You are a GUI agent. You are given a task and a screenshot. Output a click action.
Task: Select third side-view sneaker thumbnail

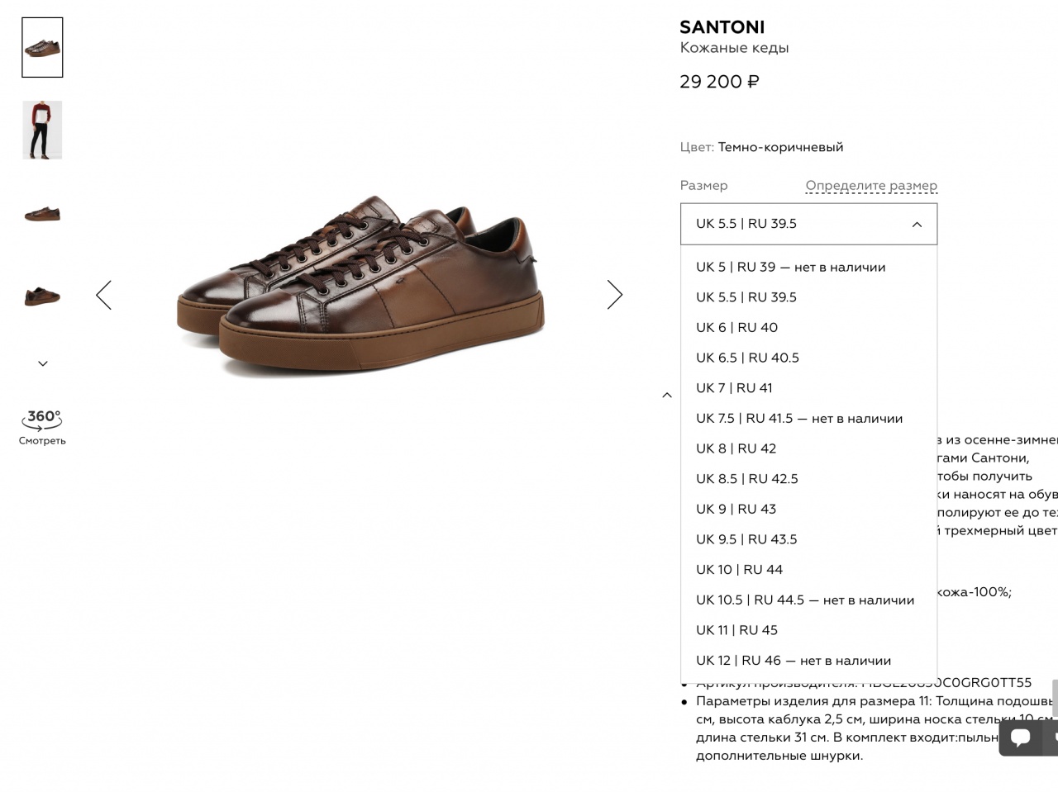click(x=42, y=214)
